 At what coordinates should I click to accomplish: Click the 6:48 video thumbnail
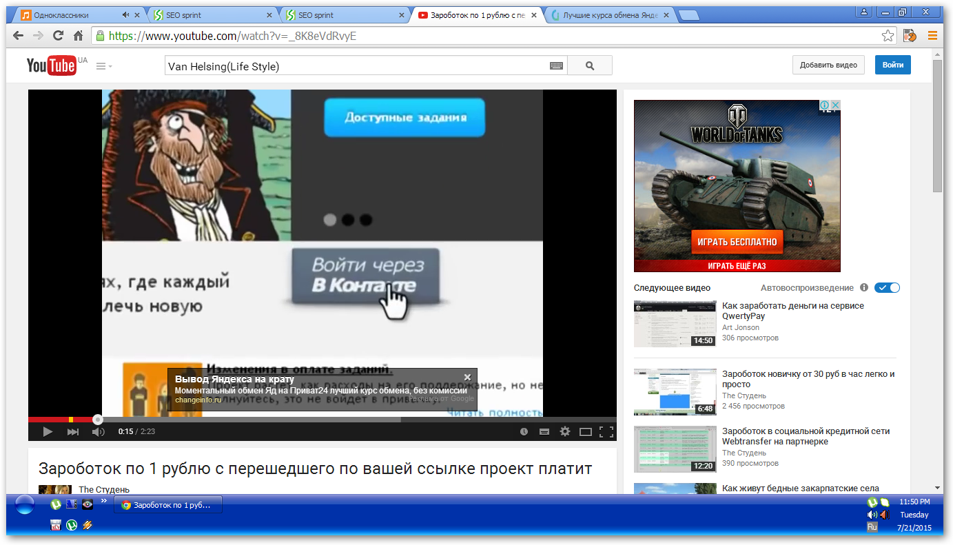tap(675, 391)
